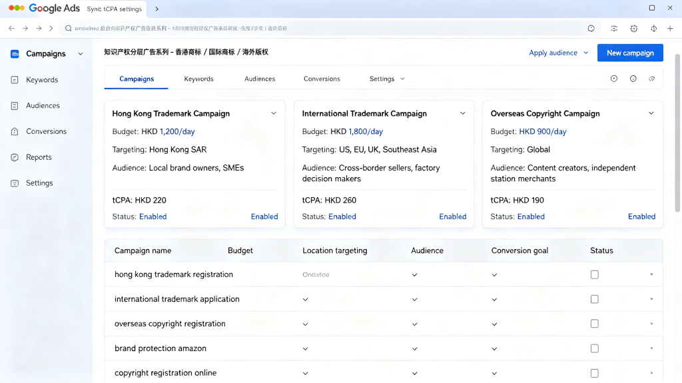This screenshot has height=383, width=682.
Task: Check status box for copyright registration online
Action: pos(595,373)
